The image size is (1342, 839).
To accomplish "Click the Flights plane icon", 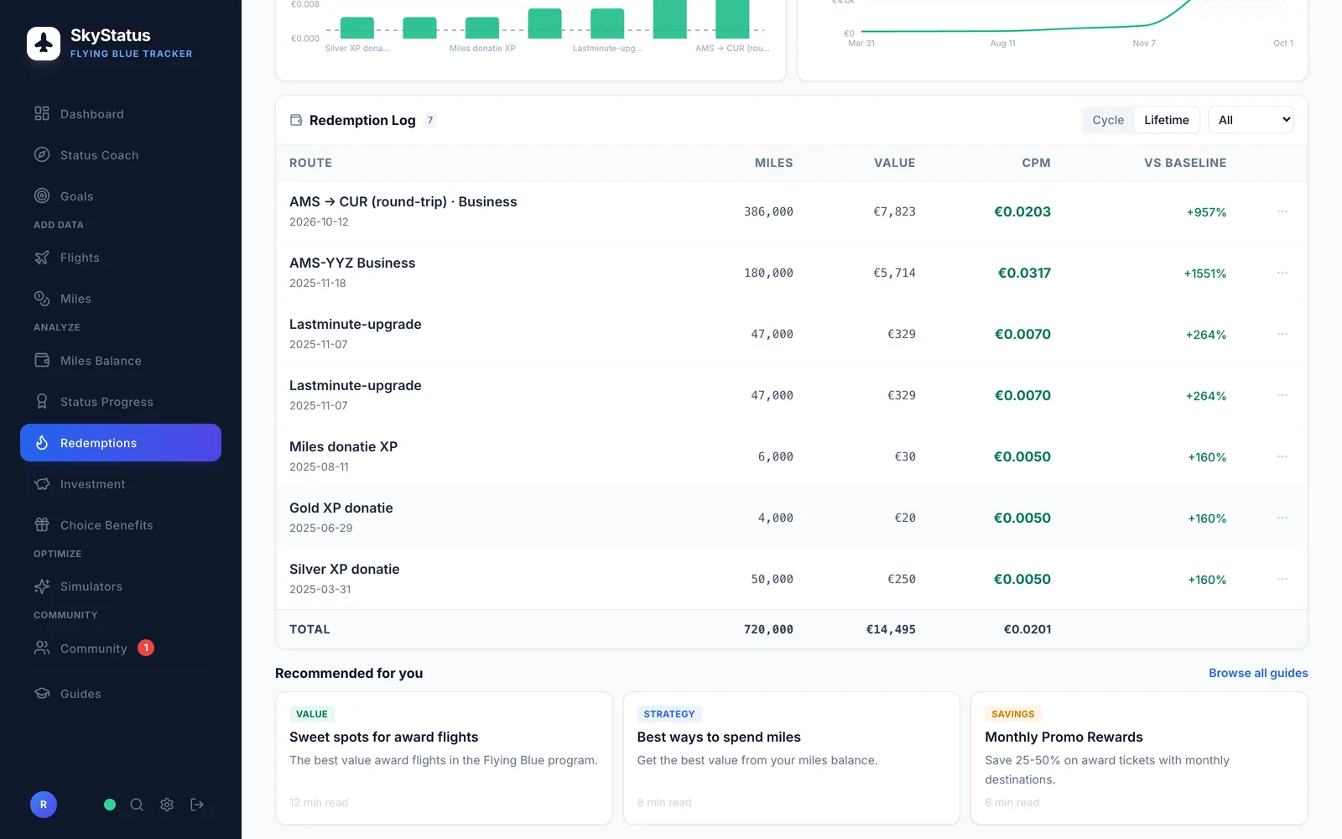I will pyautogui.click(x=42, y=258).
